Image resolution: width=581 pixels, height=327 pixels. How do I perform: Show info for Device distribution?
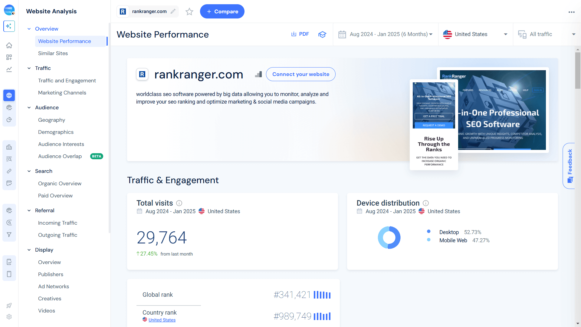[426, 203]
